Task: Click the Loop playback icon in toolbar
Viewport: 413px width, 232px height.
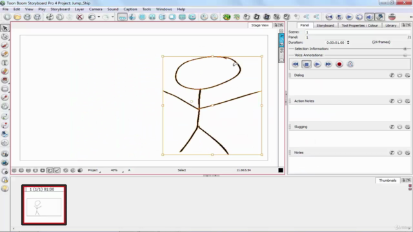Action: point(359,17)
